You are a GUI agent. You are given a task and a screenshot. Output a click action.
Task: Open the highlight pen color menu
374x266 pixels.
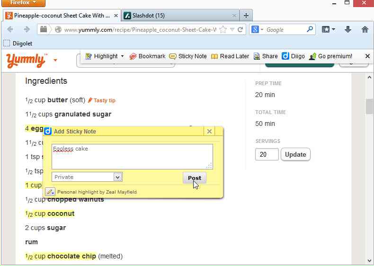click(x=50, y=192)
